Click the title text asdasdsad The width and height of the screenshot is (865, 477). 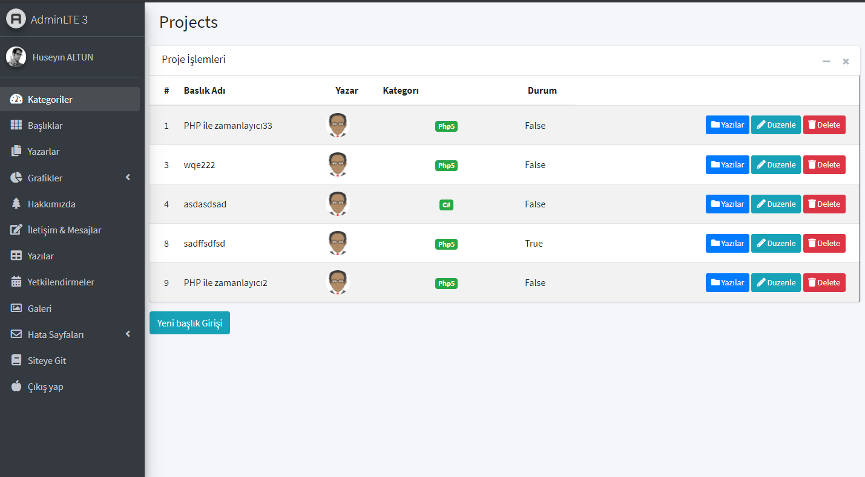(x=205, y=204)
